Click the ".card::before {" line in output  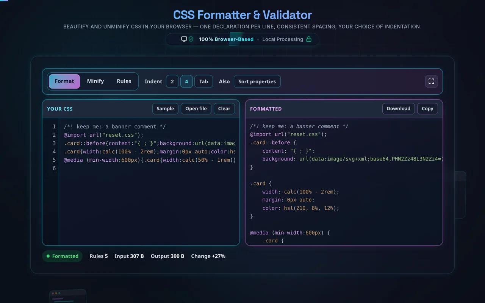[x=273, y=142]
